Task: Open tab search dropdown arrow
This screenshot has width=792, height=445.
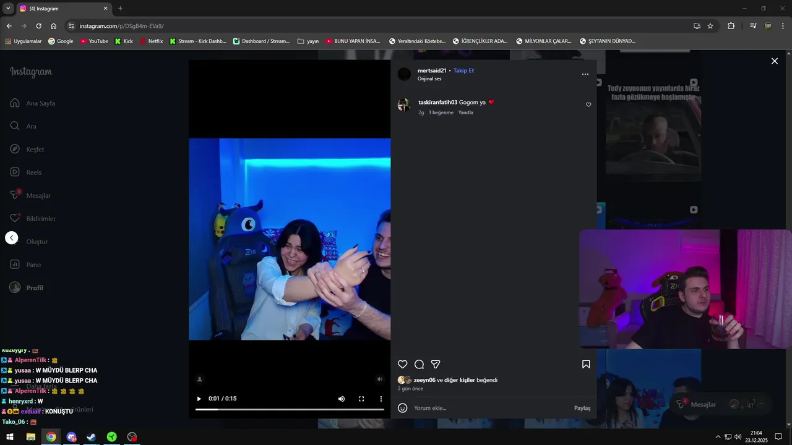Action: pyautogui.click(x=8, y=9)
